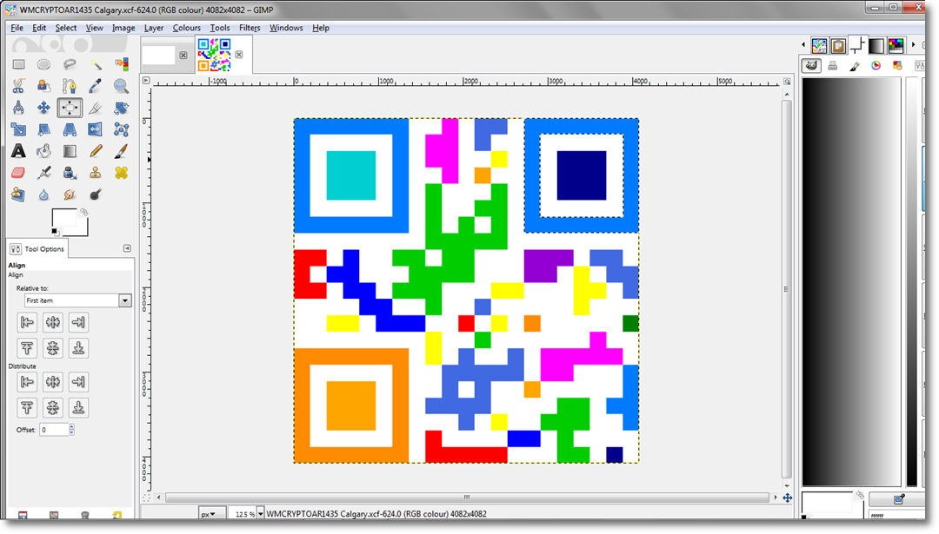Select the Foreground Select tool
This screenshot has width=939, height=534.
point(43,86)
